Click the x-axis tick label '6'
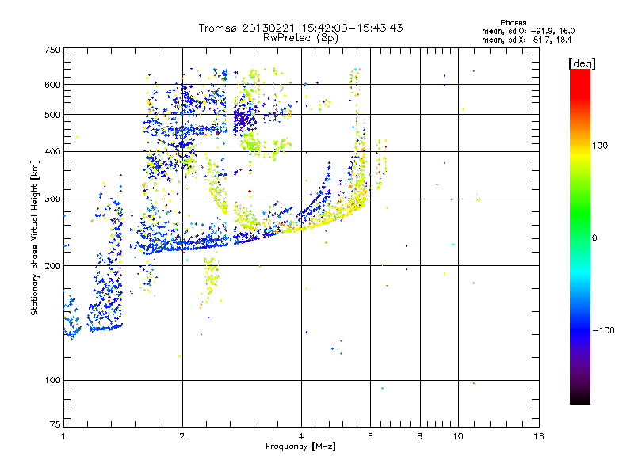 tap(370, 436)
